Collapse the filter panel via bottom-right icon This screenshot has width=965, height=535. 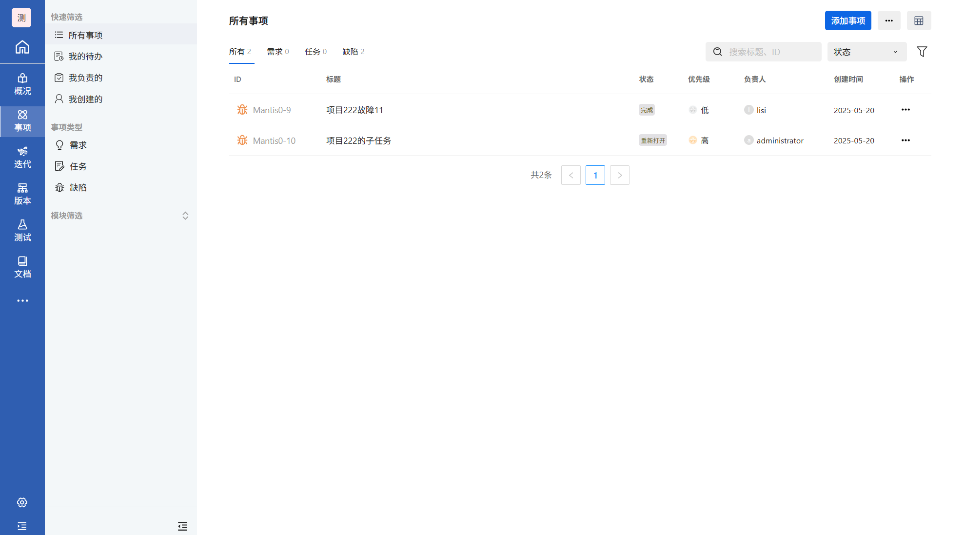coord(182,526)
